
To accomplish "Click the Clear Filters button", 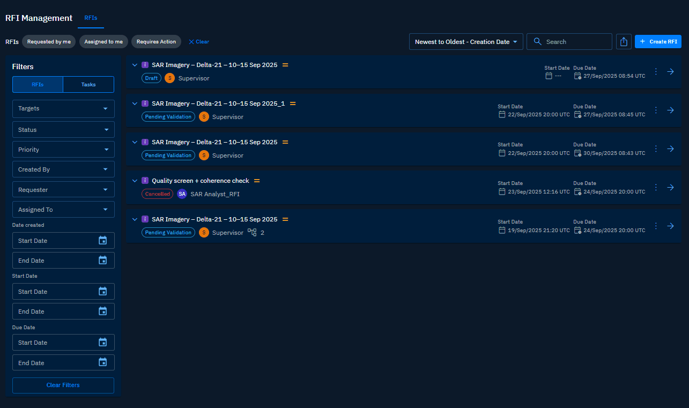I will 63,385.
